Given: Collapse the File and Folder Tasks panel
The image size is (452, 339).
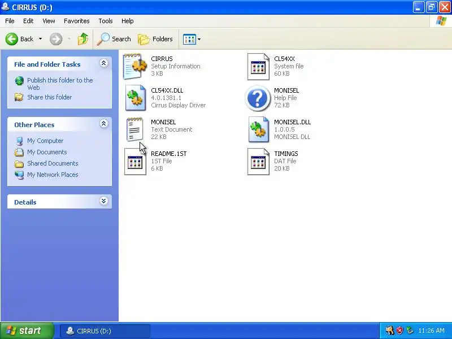Looking at the screenshot, I should click(x=103, y=63).
